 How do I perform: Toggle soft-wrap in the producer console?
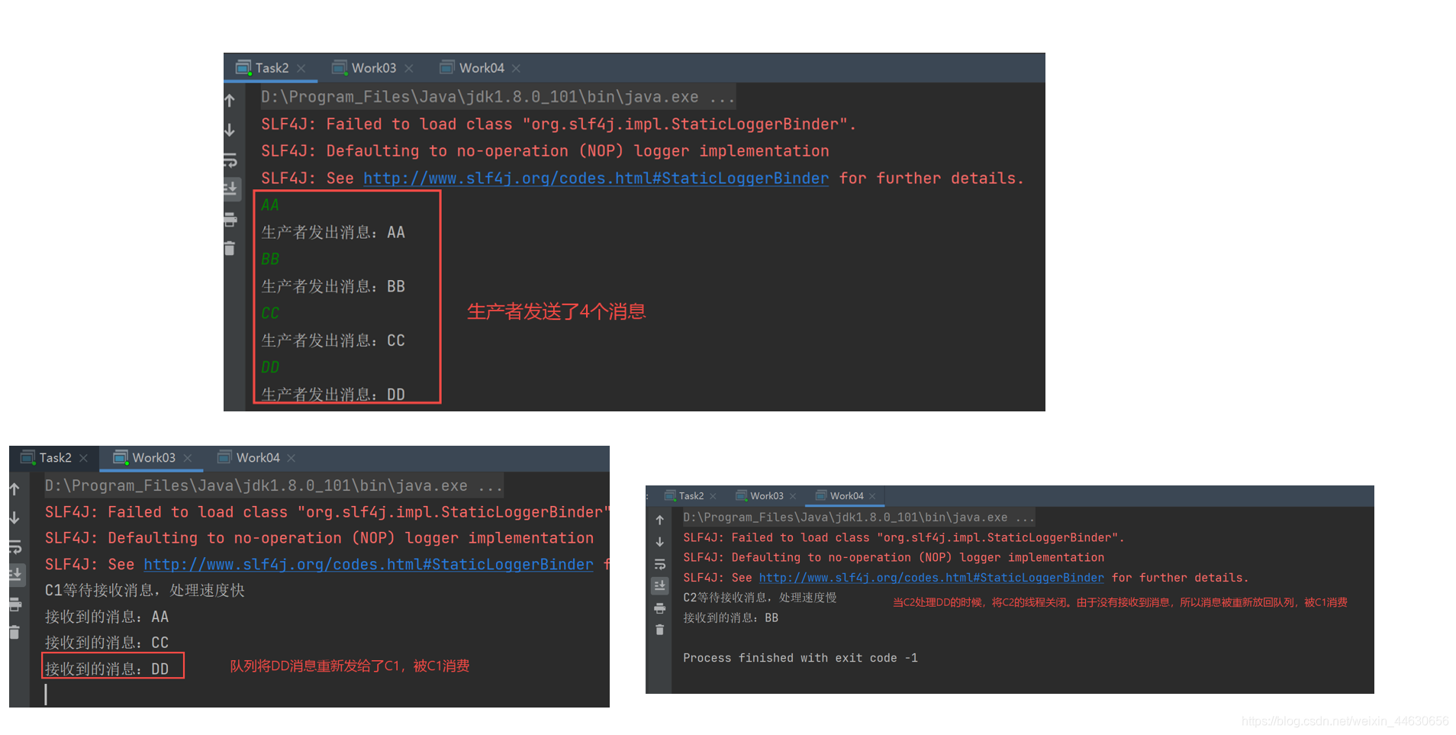(x=230, y=160)
